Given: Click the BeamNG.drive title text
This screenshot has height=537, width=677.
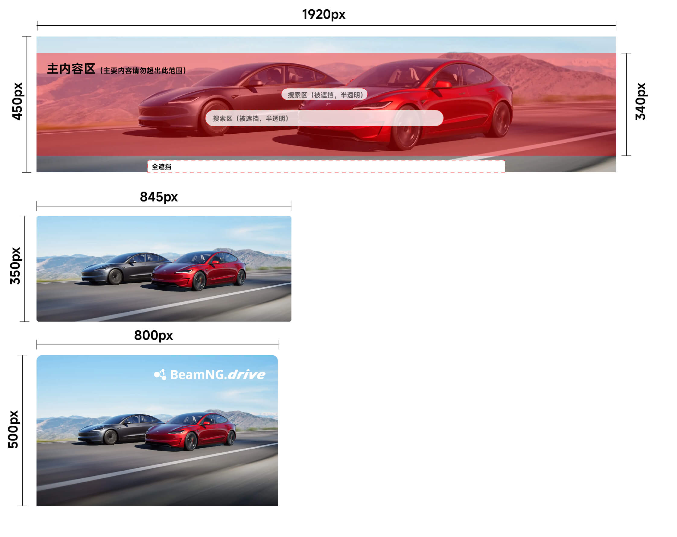Looking at the screenshot, I should pyautogui.click(x=218, y=375).
